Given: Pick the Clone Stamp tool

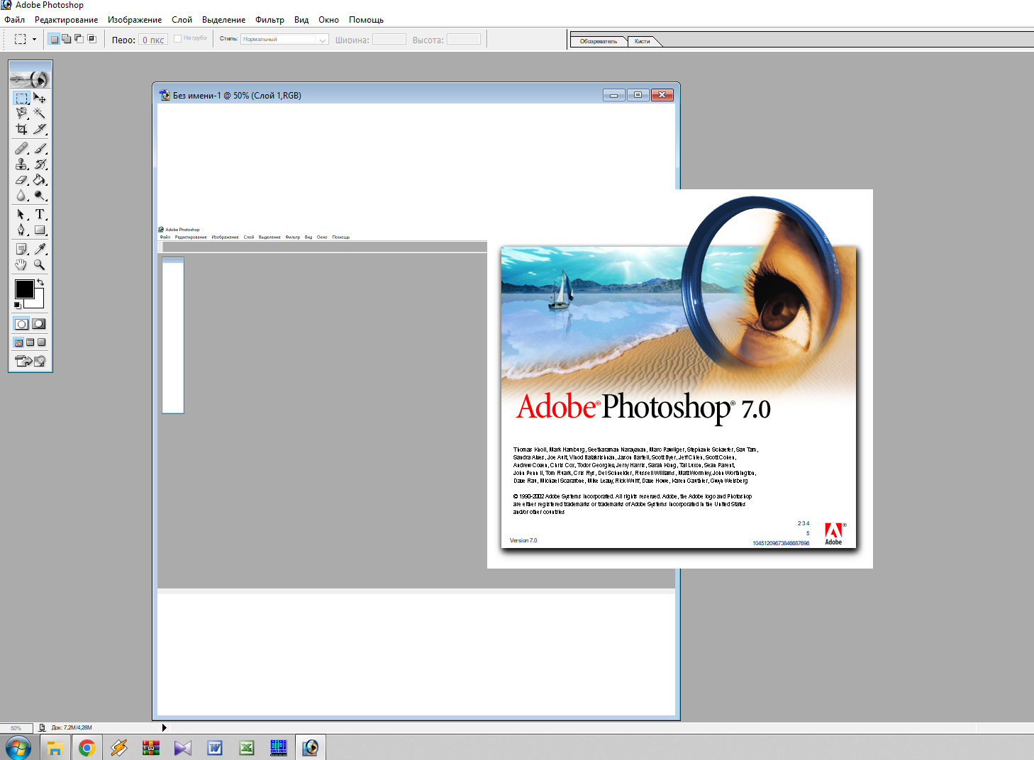Looking at the screenshot, I should coord(21,164).
